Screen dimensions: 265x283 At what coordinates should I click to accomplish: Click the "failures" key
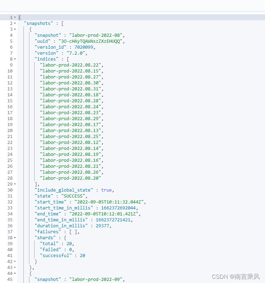48,232
